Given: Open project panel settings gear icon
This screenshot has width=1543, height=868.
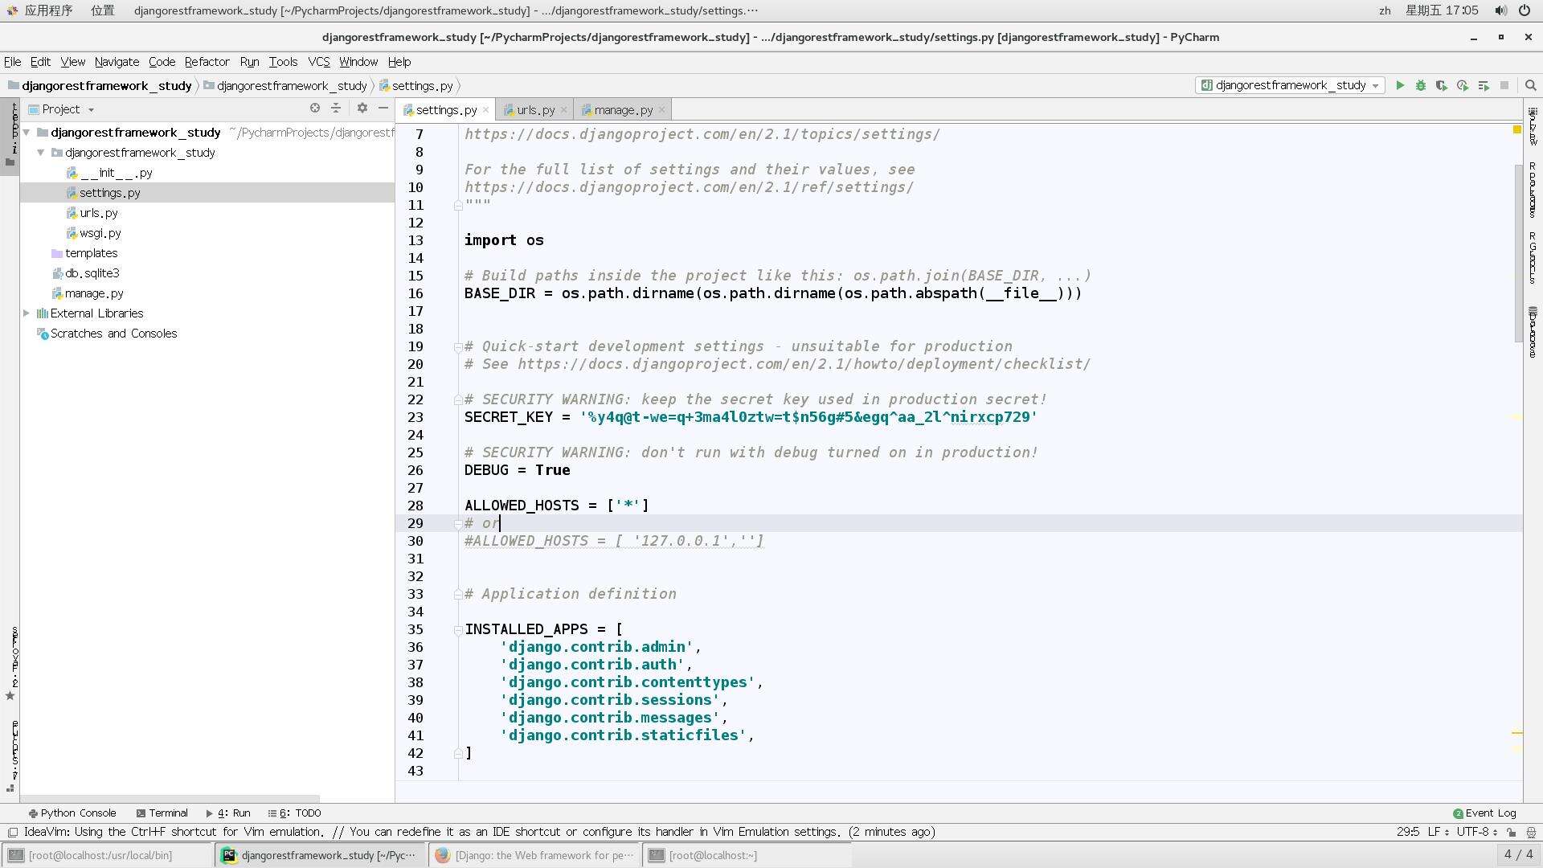Looking at the screenshot, I should [362, 108].
